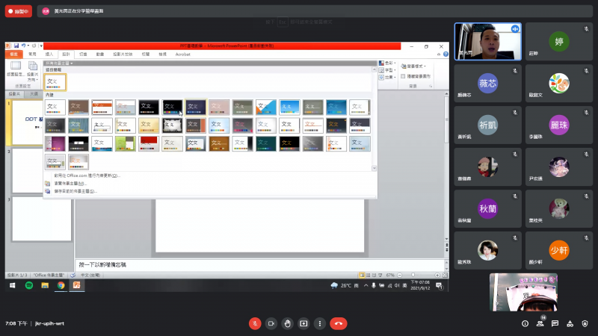Viewport: 598px width, 336px height.
Task: Click the present screen icon in Meet
Action: [x=303, y=323]
